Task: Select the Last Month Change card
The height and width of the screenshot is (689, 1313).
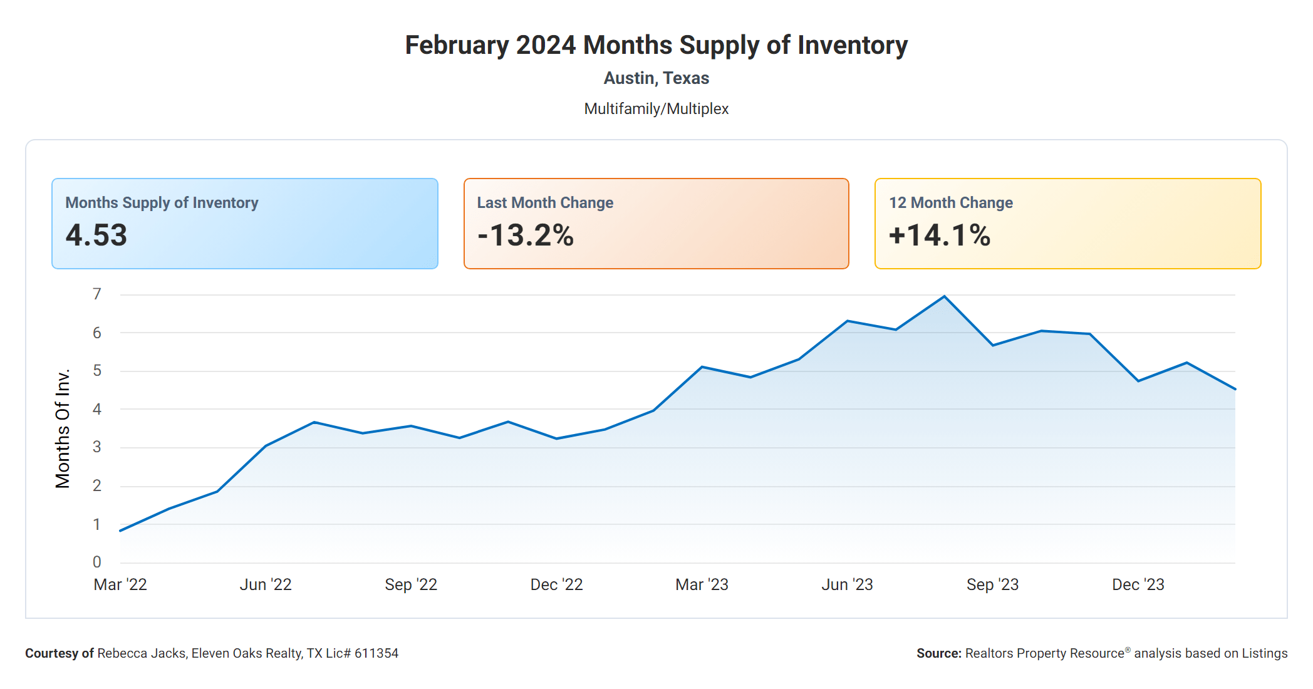Action: point(656,224)
